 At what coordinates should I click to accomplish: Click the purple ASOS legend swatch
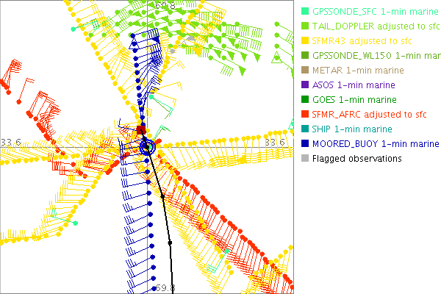click(304, 85)
